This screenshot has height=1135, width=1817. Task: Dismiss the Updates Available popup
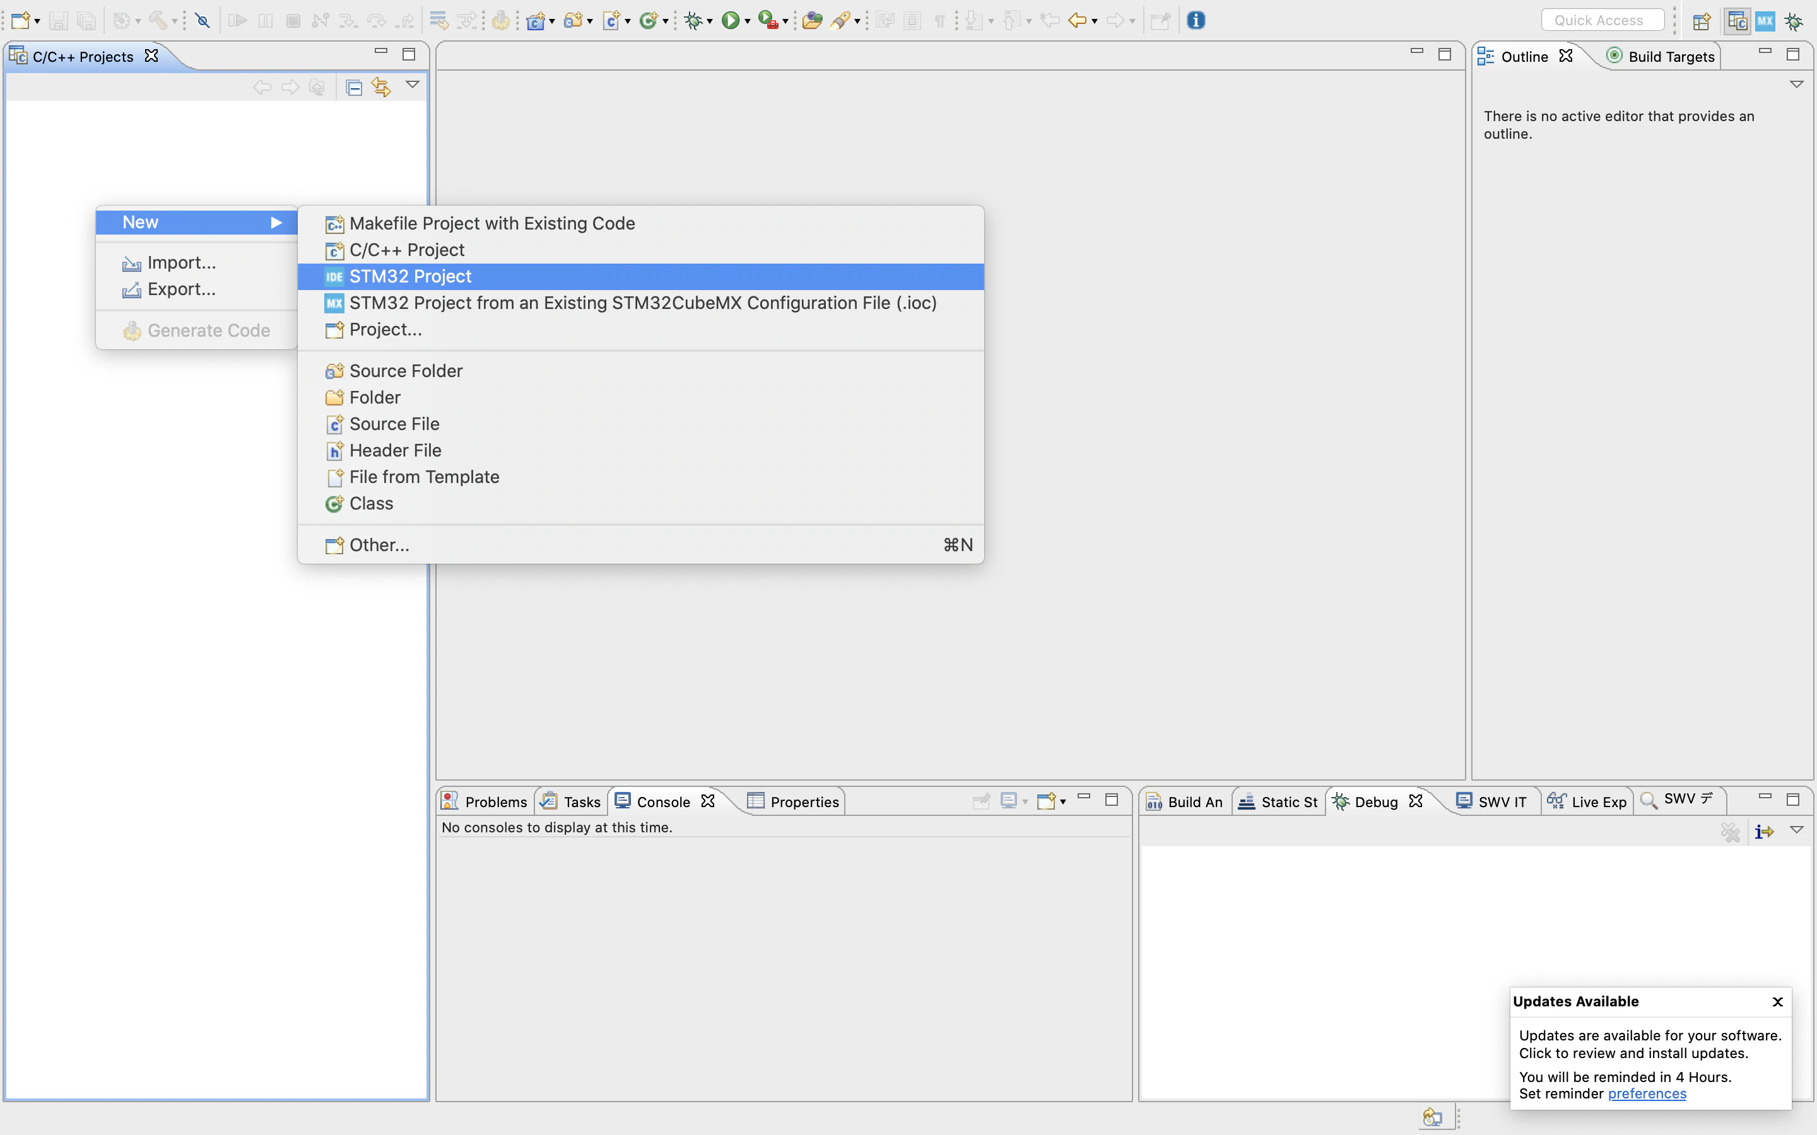pyautogui.click(x=1777, y=1001)
